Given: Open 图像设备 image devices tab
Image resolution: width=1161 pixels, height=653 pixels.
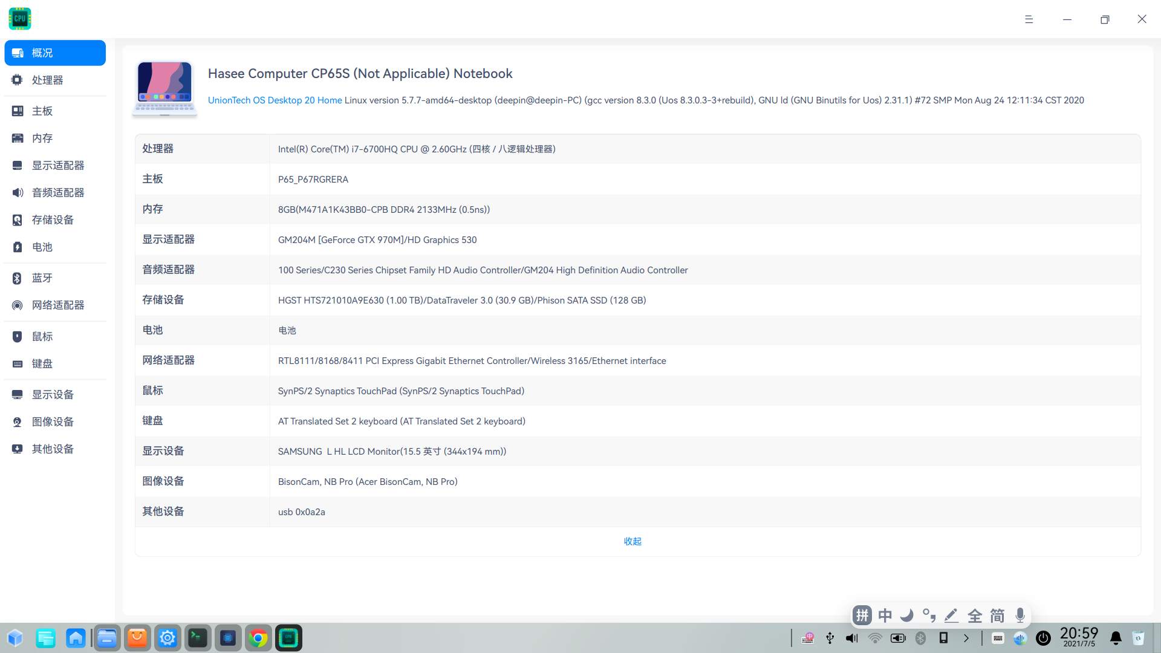Looking at the screenshot, I should 53,421.
